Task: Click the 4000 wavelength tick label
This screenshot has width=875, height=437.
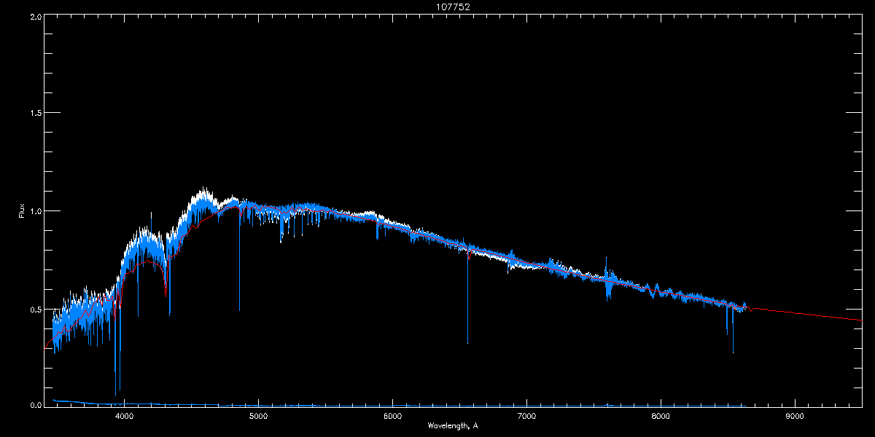Action: point(124,417)
